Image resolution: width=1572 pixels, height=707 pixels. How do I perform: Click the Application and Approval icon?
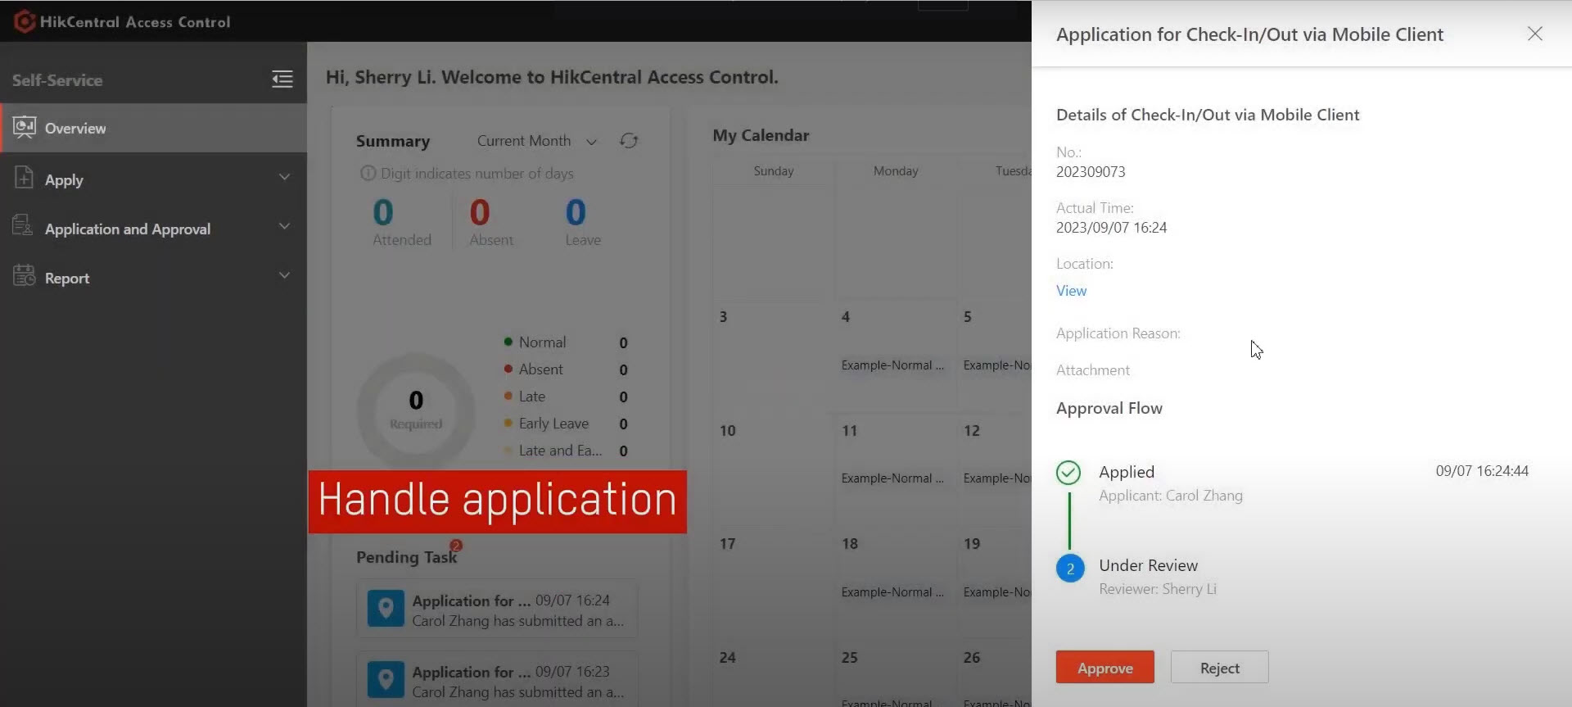pyautogui.click(x=23, y=226)
